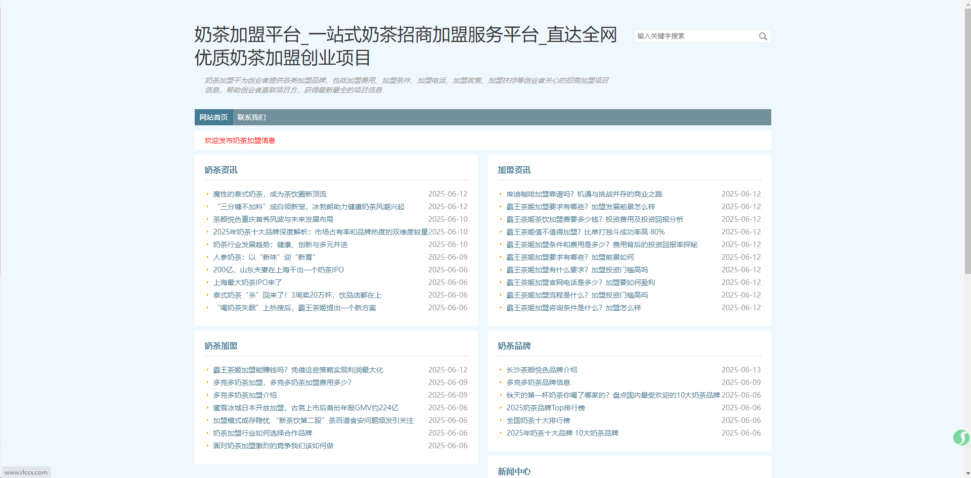
Task: Open article 库迪咖啡加盟靠谱吗
Action: click(584, 194)
